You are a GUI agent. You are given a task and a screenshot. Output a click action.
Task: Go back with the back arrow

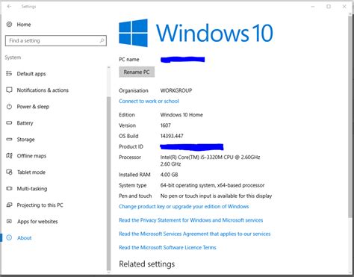point(9,7)
